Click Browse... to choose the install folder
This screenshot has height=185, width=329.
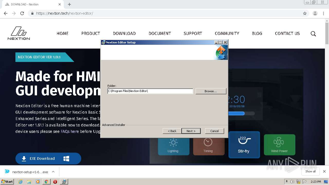211,91
